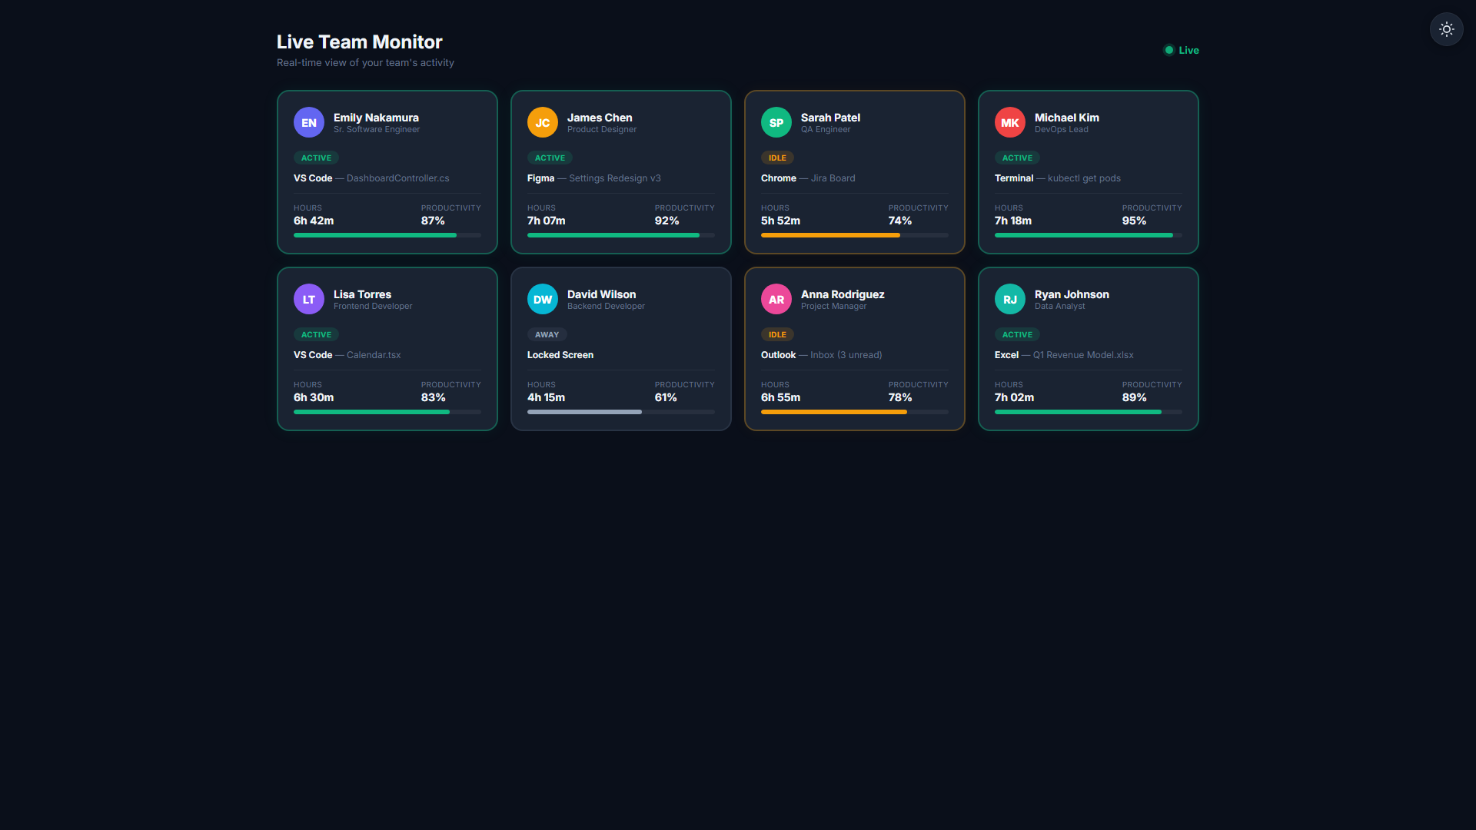Click Anna Rodriguez's AR avatar
1476x830 pixels.
pos(776,299)
